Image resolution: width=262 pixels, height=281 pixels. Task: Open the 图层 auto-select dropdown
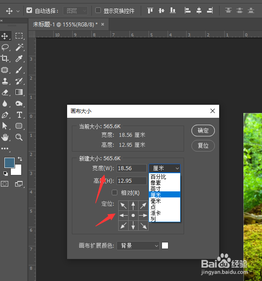(x=75, y=11)
